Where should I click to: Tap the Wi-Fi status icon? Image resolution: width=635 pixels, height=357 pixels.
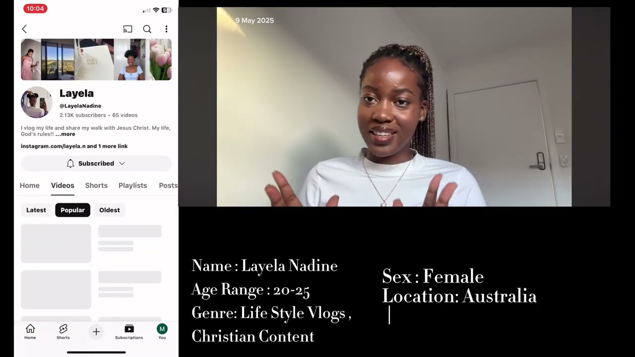[x=156, y=10]
